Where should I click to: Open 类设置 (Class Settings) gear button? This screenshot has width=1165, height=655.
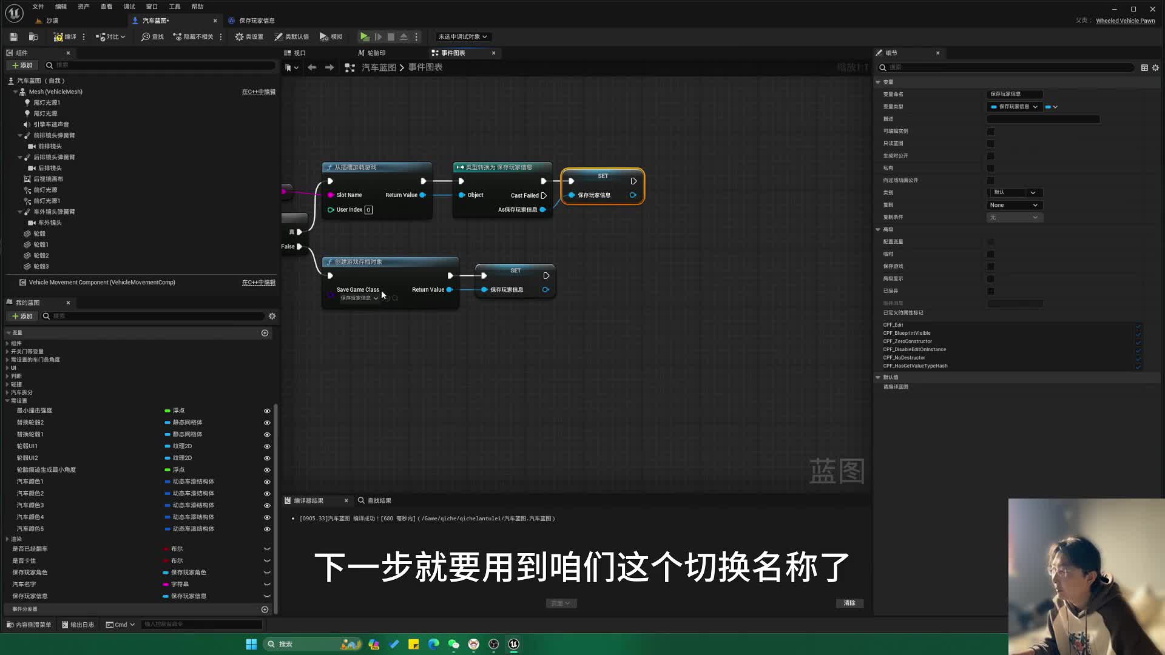pos(249,37)
